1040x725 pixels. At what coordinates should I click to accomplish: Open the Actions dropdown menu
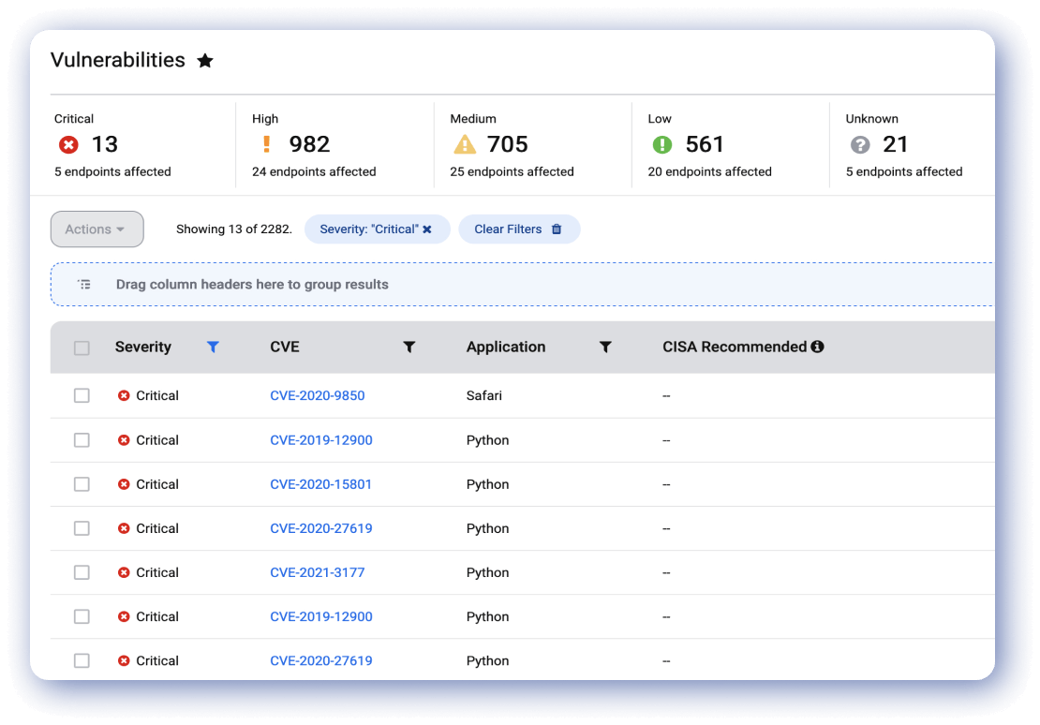click(x=97, y=229)
